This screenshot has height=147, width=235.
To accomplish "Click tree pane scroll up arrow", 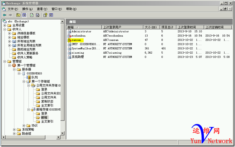I will click(x=63, y=21).
